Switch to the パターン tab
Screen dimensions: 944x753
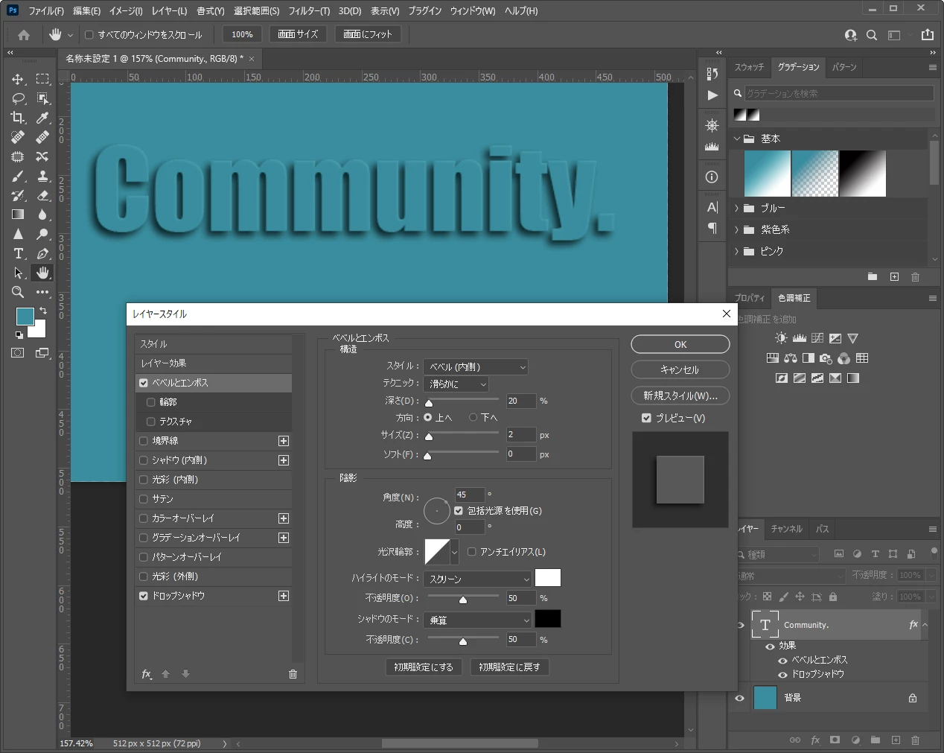click(844, 67)
